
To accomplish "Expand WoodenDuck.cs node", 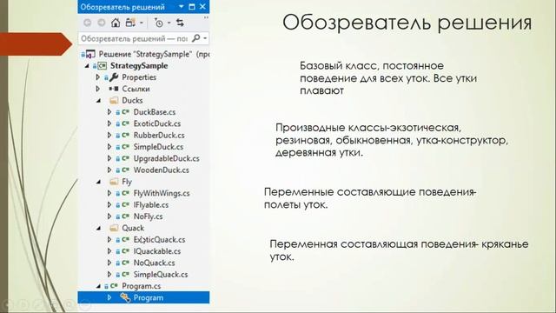I will click(x=109, y=170).
